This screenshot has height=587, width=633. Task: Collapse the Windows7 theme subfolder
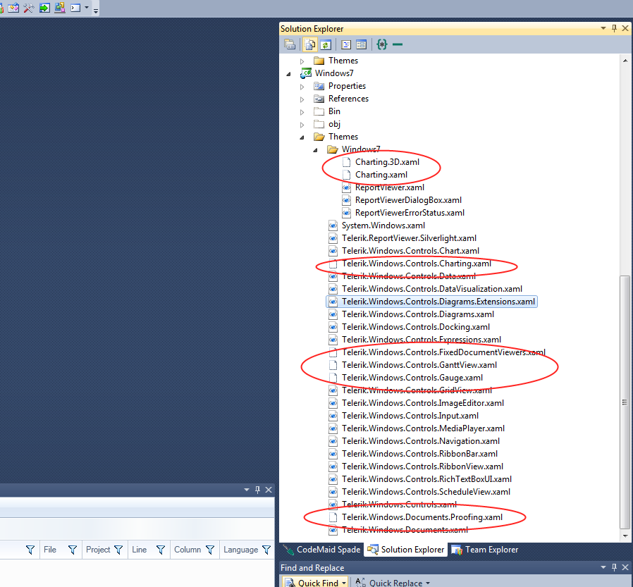click(315, 150)
